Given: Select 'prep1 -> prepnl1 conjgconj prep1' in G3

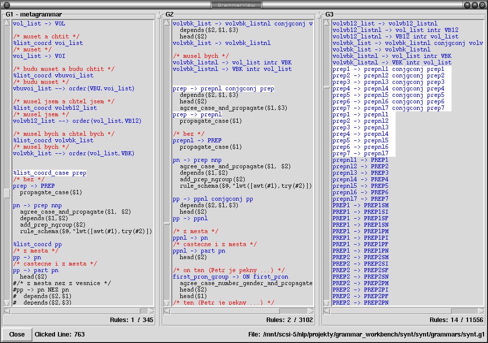Looking at the screenshot, I should coord(389,69).
